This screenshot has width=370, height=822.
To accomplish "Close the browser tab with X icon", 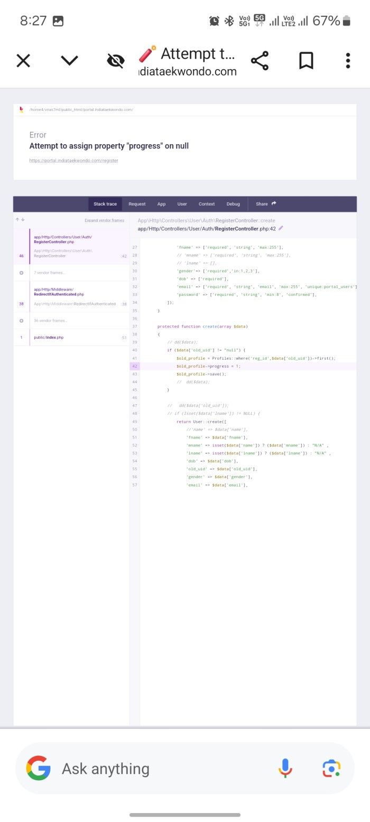I will 23,61.
